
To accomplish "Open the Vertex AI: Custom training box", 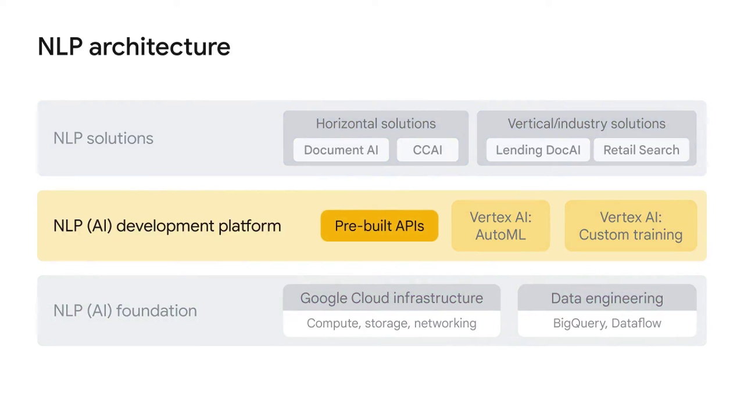I will click(x=630, y=226).
